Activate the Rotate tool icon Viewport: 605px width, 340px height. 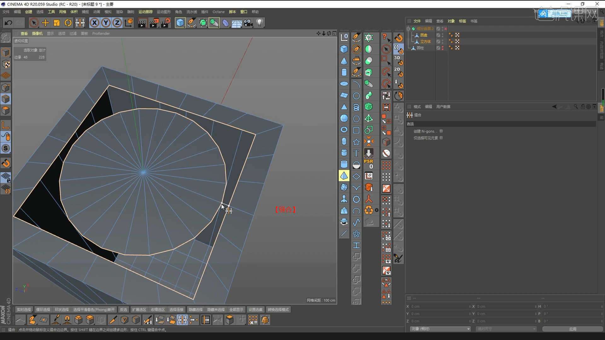(68, 23)
